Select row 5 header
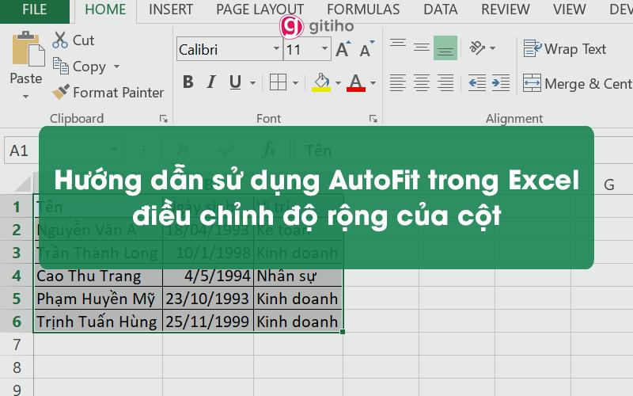 point(17,299)
